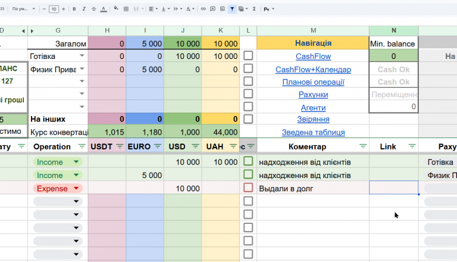Tick the checkbox in the Готівка row
457x262 pixels.
248,56
